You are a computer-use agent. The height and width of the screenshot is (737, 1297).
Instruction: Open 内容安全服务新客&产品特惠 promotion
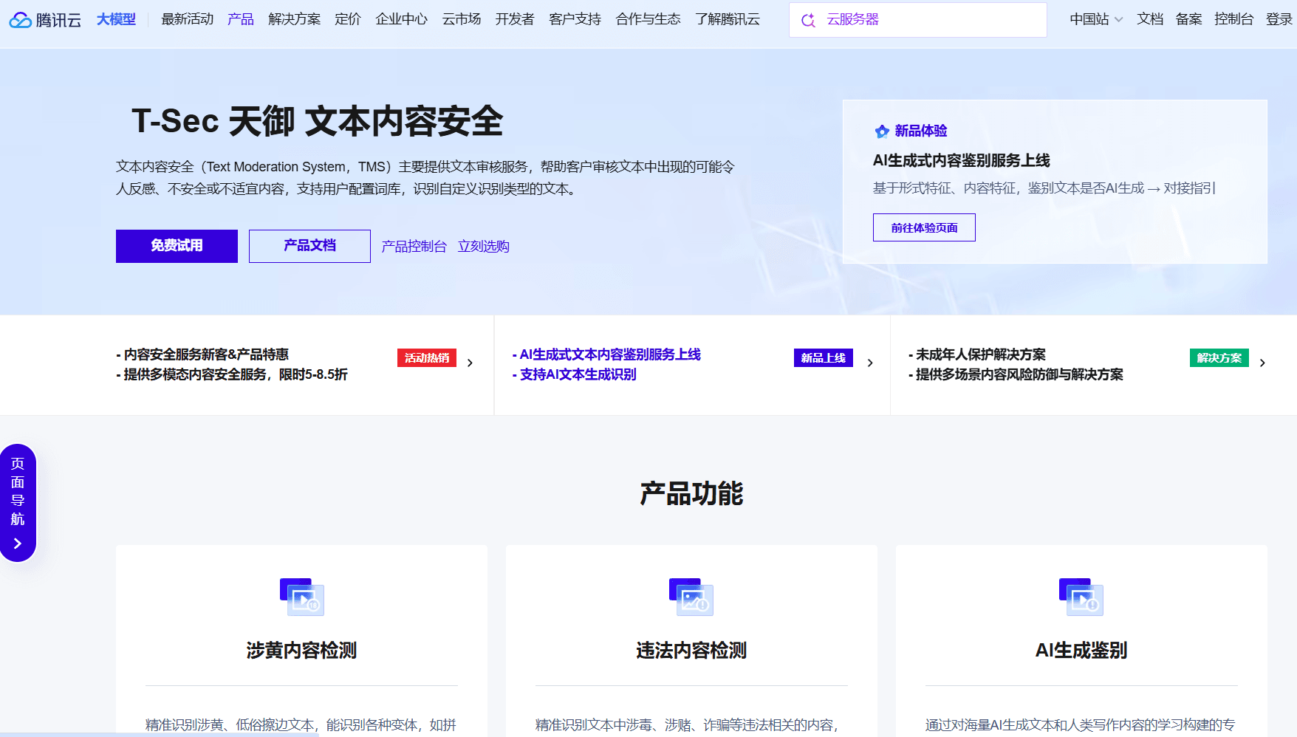(202, 354)
